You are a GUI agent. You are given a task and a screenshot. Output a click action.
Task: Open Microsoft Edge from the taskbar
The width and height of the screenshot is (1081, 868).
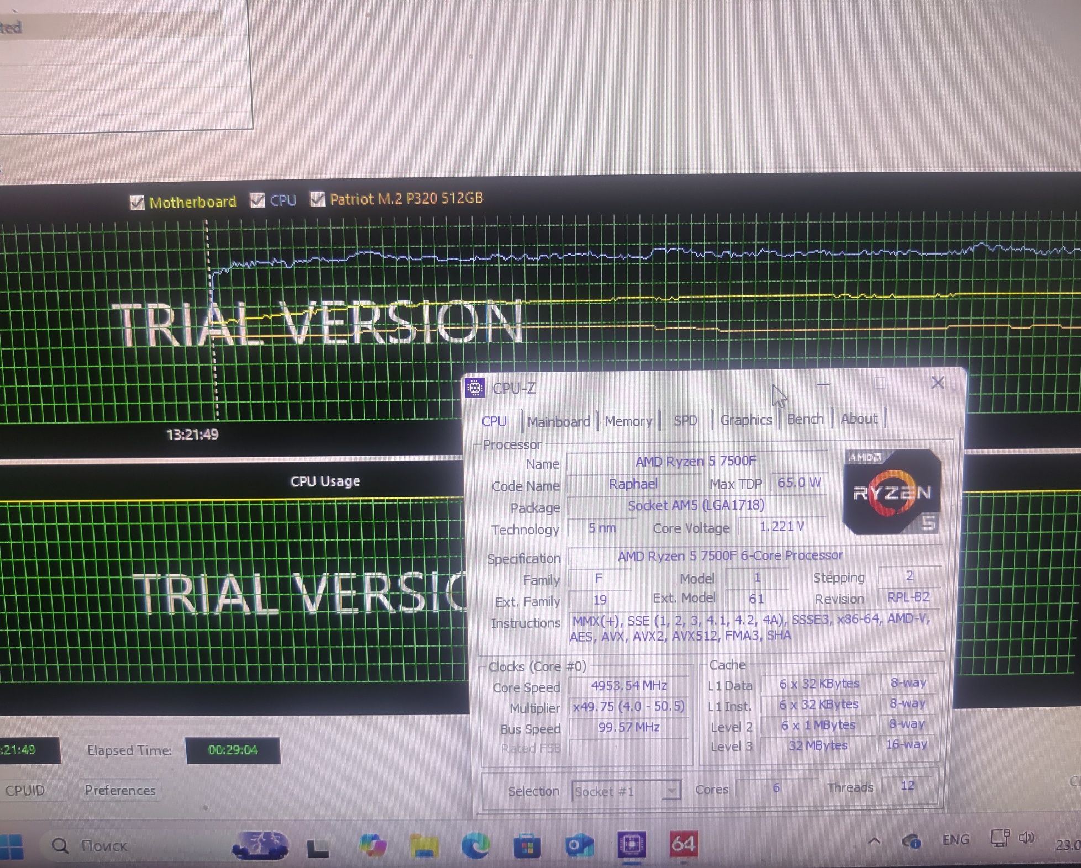(x=475, y=845)
